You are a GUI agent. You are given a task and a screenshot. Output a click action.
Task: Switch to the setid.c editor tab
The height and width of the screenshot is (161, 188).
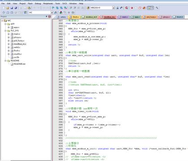[61, 17]
